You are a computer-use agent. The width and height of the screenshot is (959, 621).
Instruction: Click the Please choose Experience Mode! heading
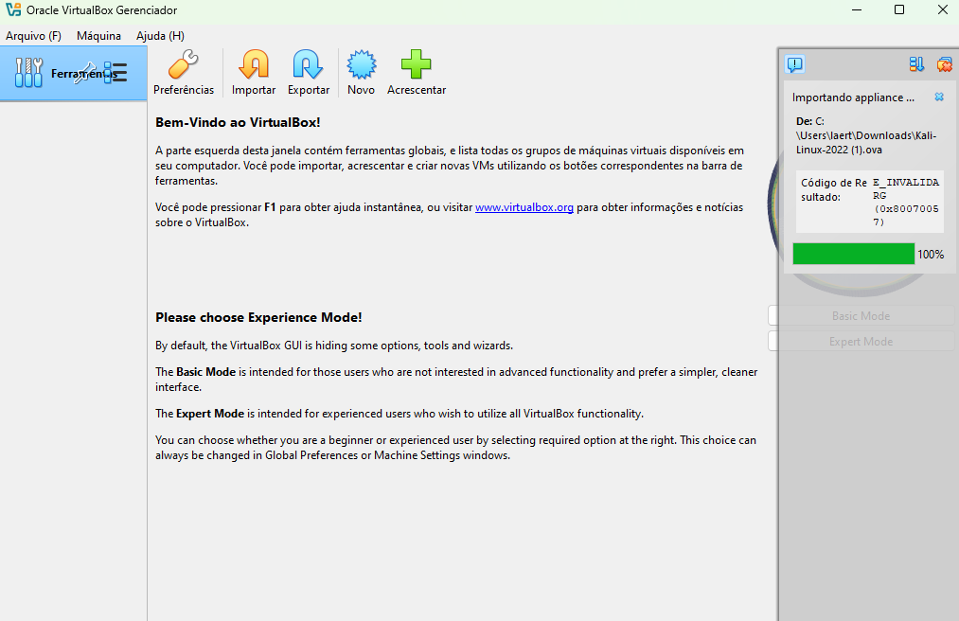(258, 317)
